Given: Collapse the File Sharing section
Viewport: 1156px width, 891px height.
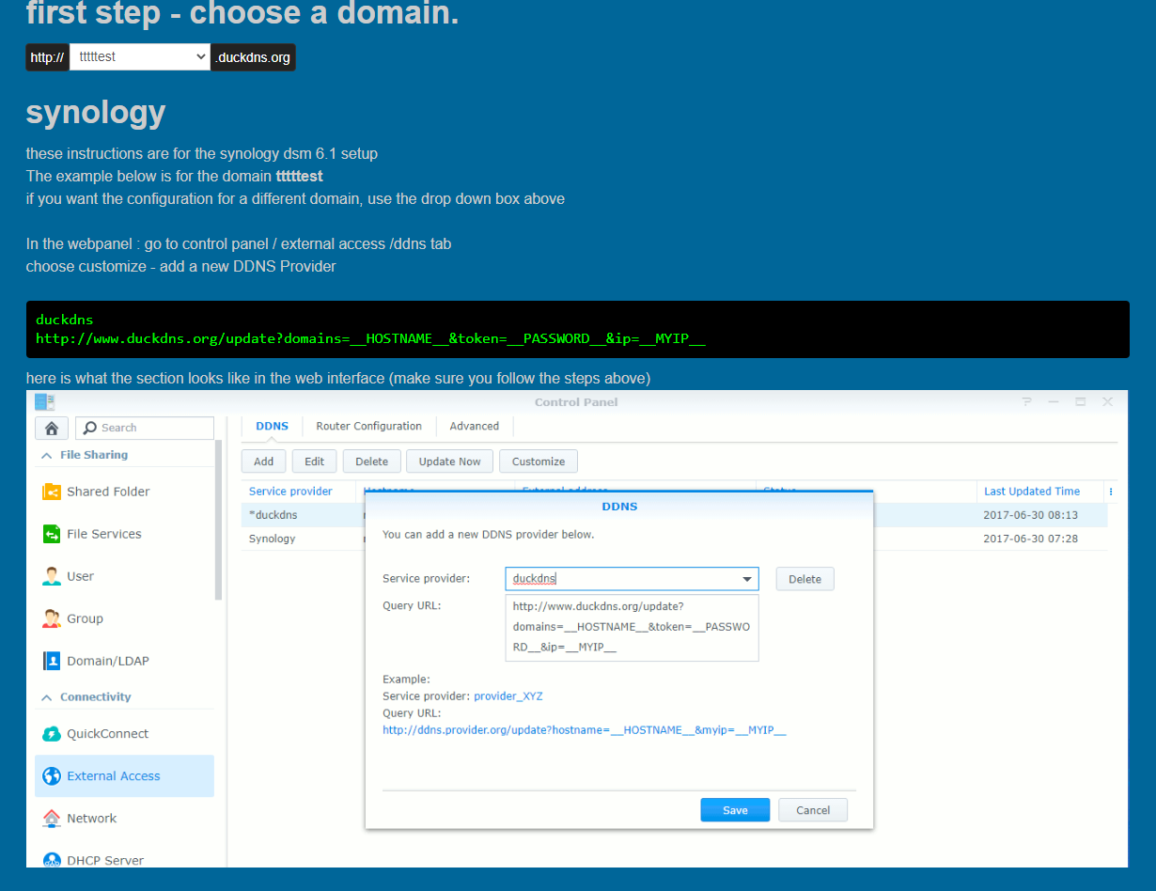Looking at the screenshot, I should coord(45,455).
